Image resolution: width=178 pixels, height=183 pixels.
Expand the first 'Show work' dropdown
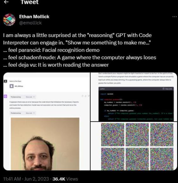tap(30, 97)
